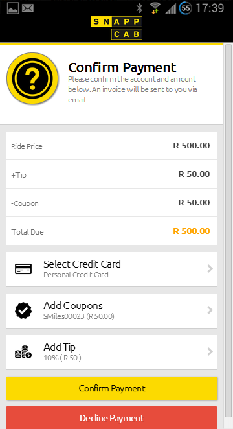233x429 pixels.
Task: Open Add Coupons SMiles00023 option
Action: tap(111, 310)
